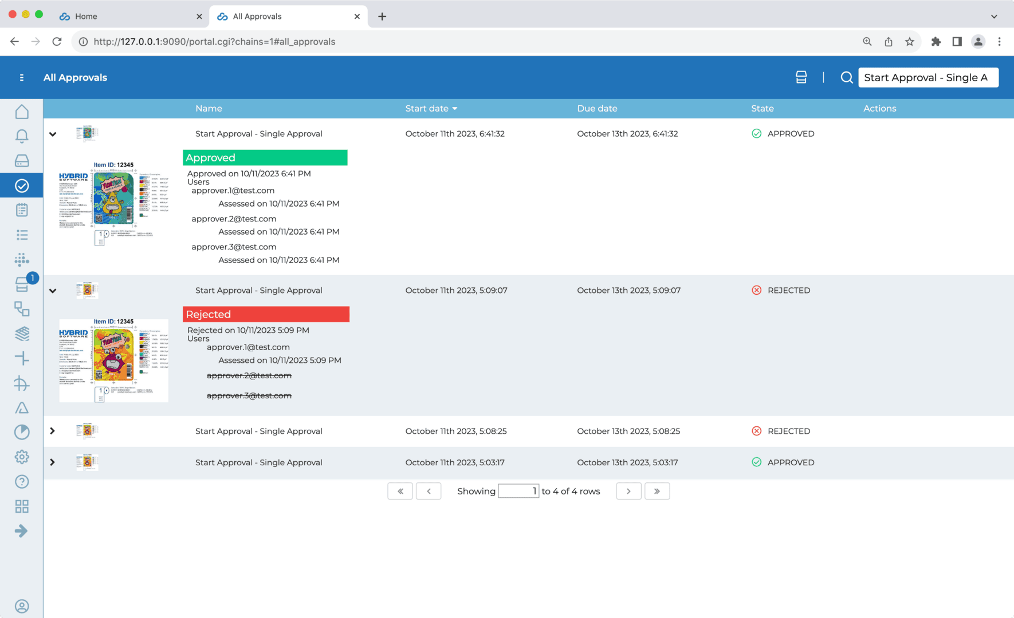Image resolution: width=1014 pixels, height=618 pixels.
Task: Go to next page of results
Action: click(628, 491)
